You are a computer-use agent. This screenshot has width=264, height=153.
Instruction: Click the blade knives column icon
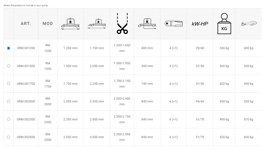tap(174, 24)
